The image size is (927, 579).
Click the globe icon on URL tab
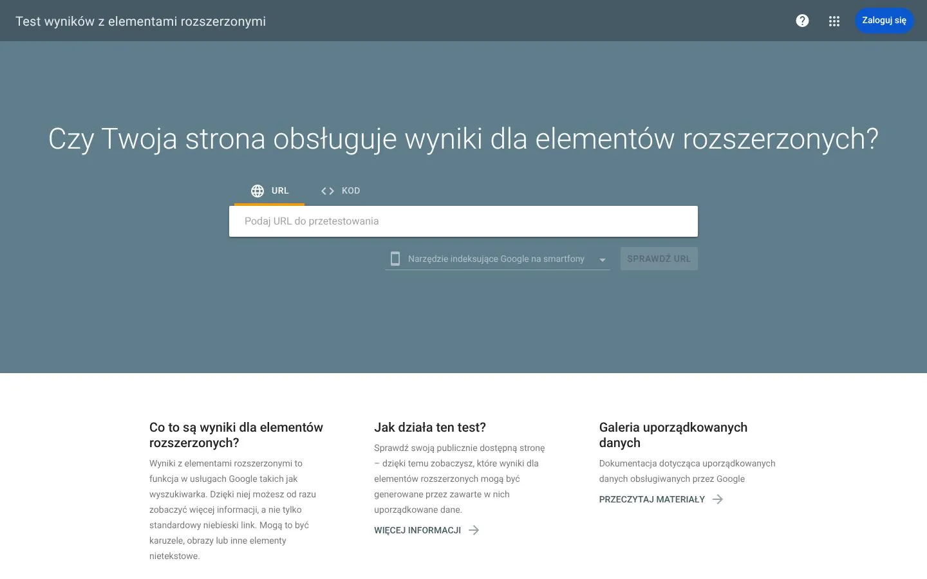(257, 191)
